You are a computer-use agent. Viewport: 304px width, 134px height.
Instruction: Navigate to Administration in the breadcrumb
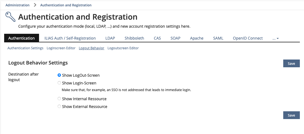pyautogui.click(x=17, y=5)
